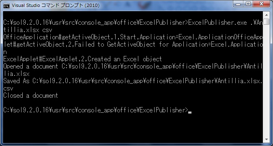The height and width of the screenshot is (146, 273).
Task: Click the vertical scrollbar thumb
Action: [x=267, y=22]
